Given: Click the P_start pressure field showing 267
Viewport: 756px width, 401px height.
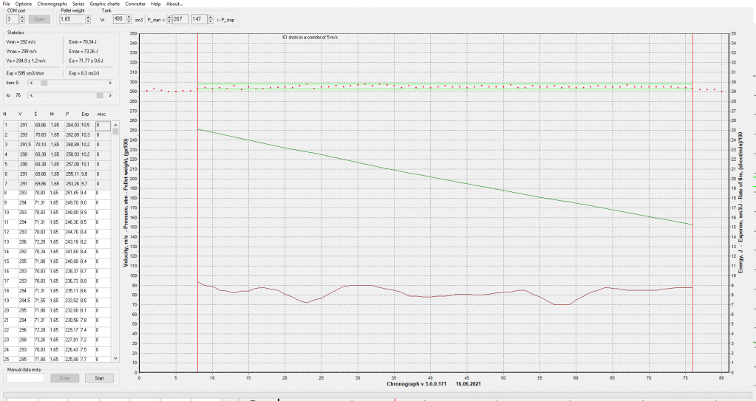Looking at the screenshot, I should (181, 19).
